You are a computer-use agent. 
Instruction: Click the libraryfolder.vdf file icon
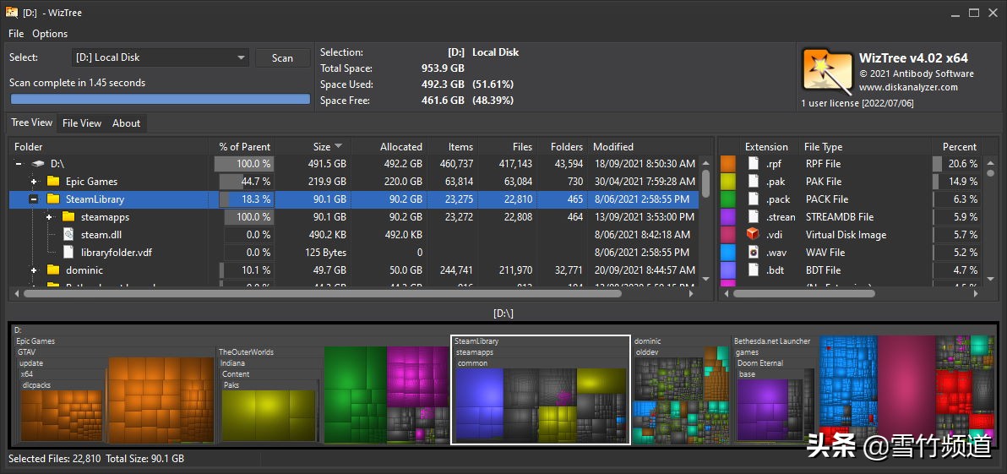coord(68,253)
